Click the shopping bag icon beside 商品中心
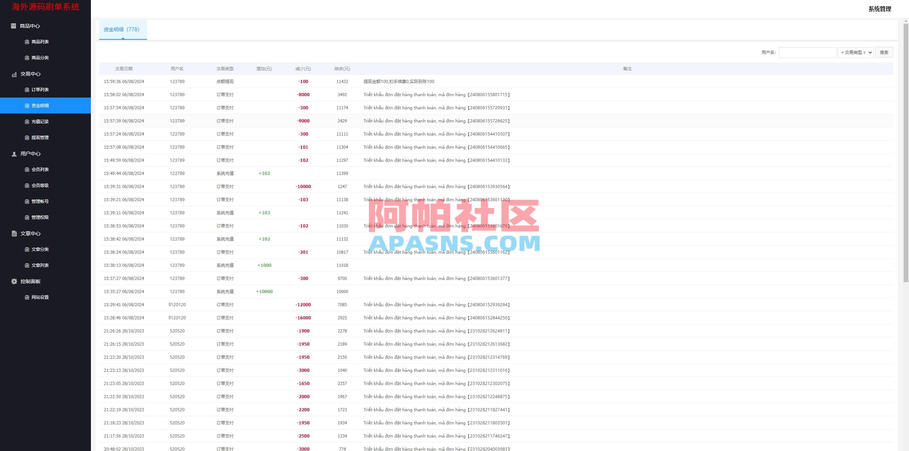909x451 pixels. tap(13, 26)
